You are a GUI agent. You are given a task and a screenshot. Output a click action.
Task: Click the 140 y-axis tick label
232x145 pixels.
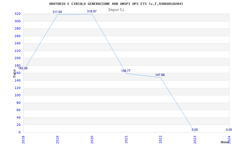click(17, 81)
